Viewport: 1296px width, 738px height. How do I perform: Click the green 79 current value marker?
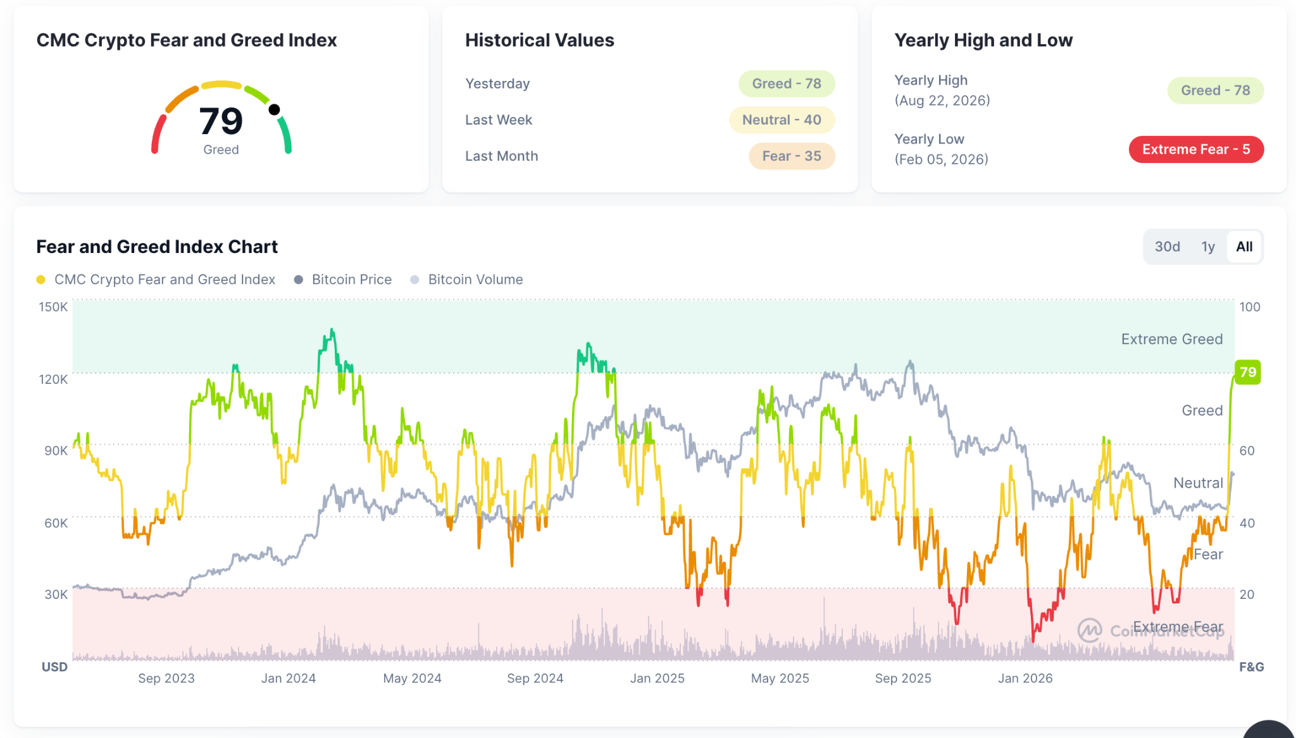click(x=1247, y=372)
